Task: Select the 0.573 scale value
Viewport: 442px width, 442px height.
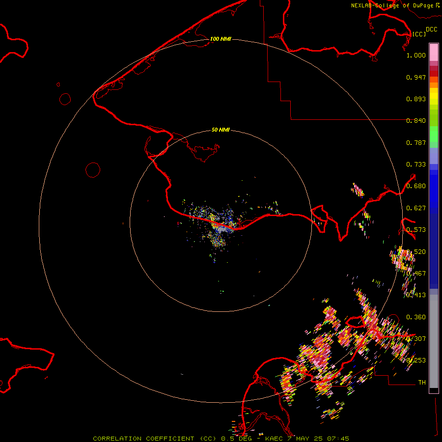Action: tap(416, 230)
